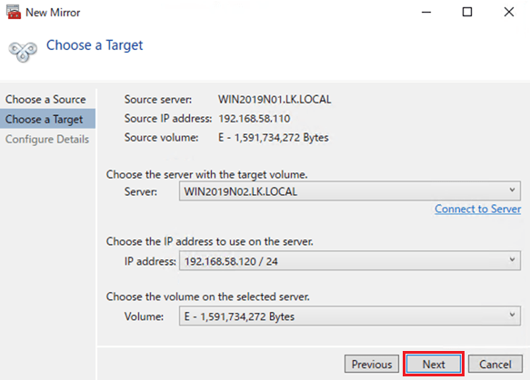Maximize the New Mirror window

point(467,12)
